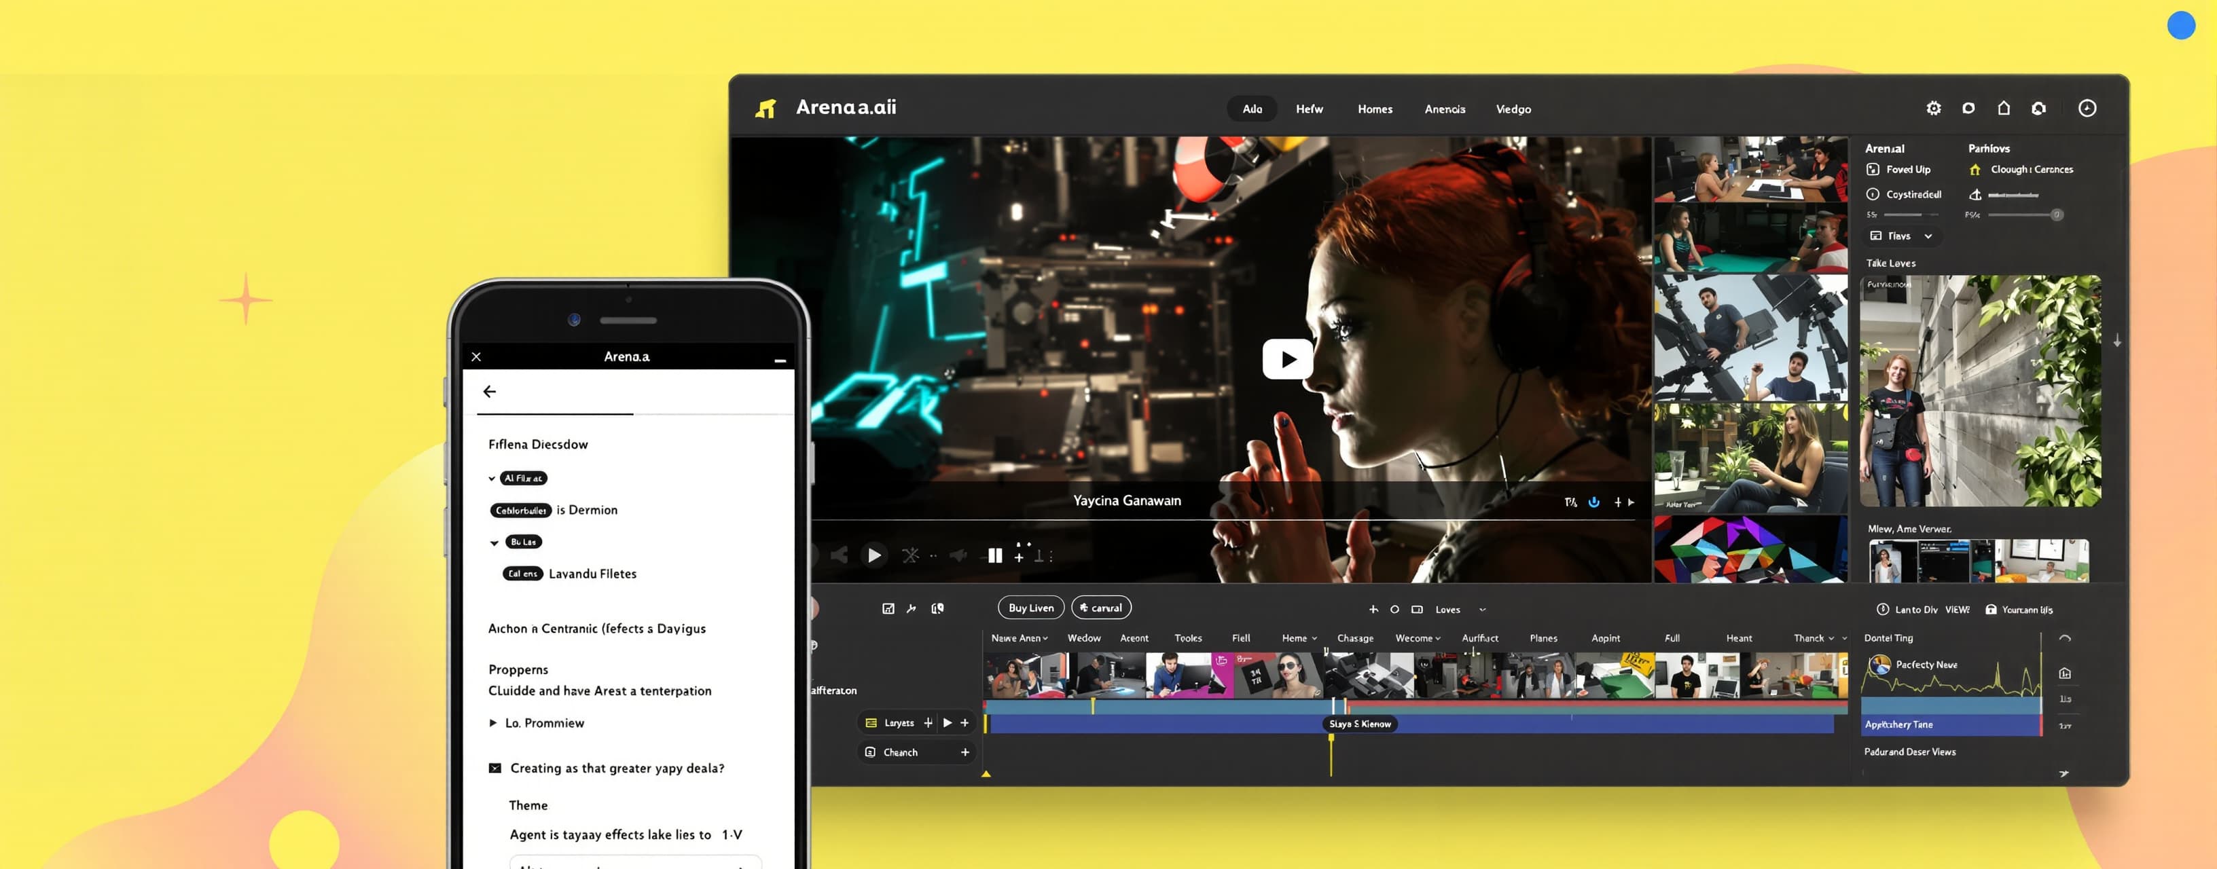Click the info icon beside Coystiredeull
The height and width of the screenshot is (869, 2217).
tap(1873, 194)
